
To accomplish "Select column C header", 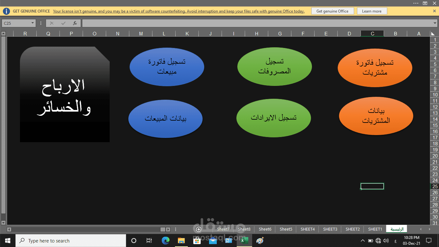I will pos(372,33).
